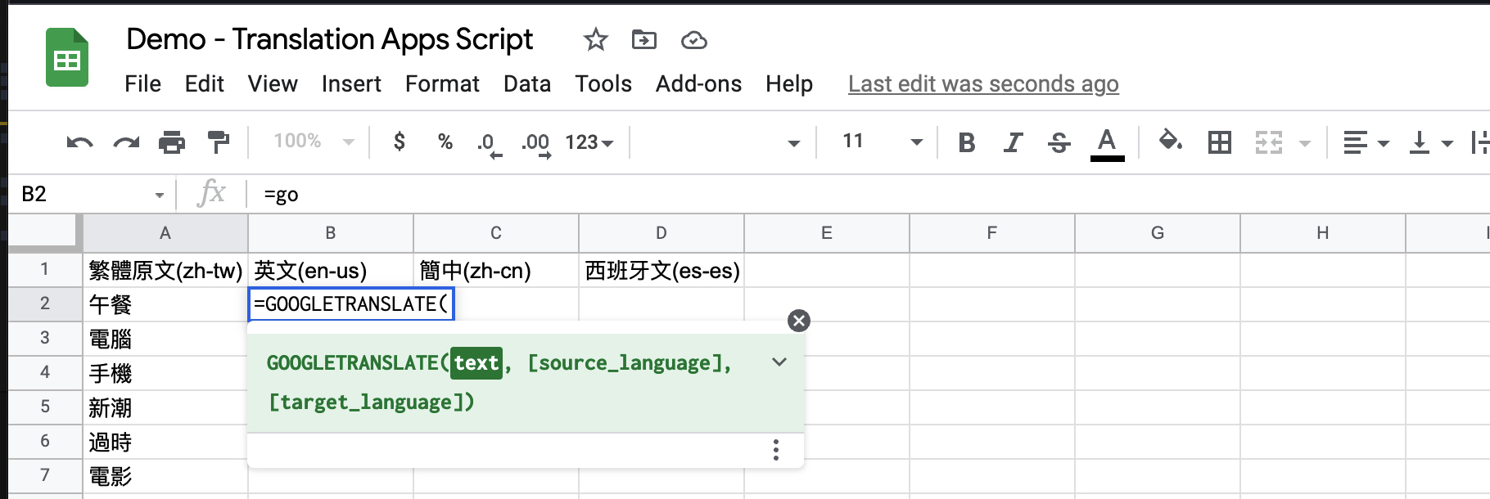Viewport: 1490px width, 499px height.
Task: Click the print icon
Action: click(171, 142)
